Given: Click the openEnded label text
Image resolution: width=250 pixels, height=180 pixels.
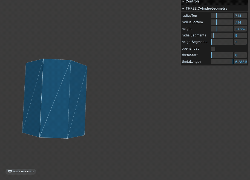Looking at the screenshot, I should (x=191, y=48).
